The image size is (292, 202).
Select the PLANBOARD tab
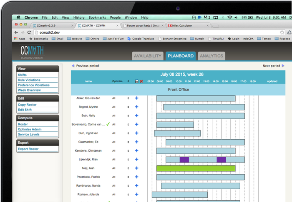tap(181, 56)
